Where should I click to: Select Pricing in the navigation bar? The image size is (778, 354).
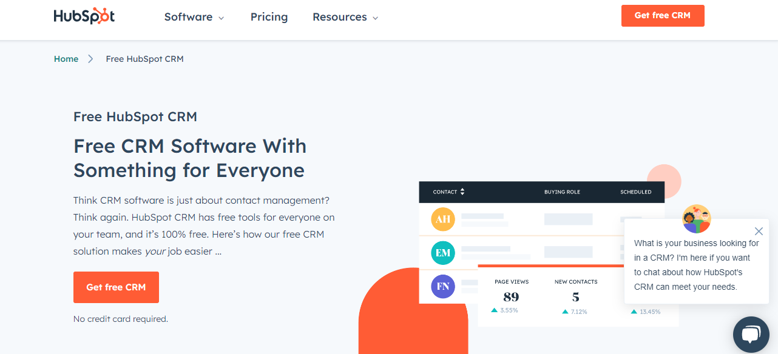[269, 17]
